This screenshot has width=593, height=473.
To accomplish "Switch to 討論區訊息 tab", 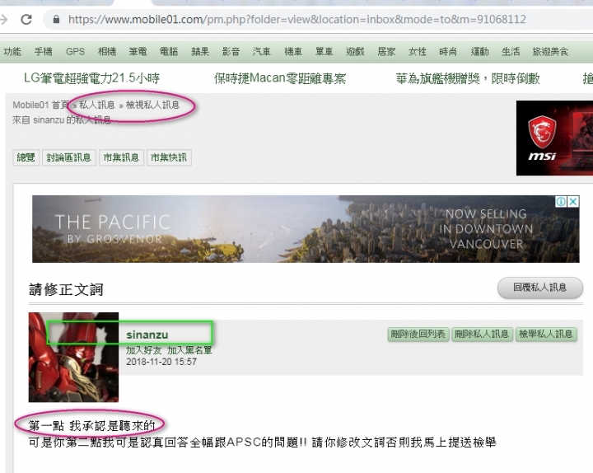I will point(69,157).
